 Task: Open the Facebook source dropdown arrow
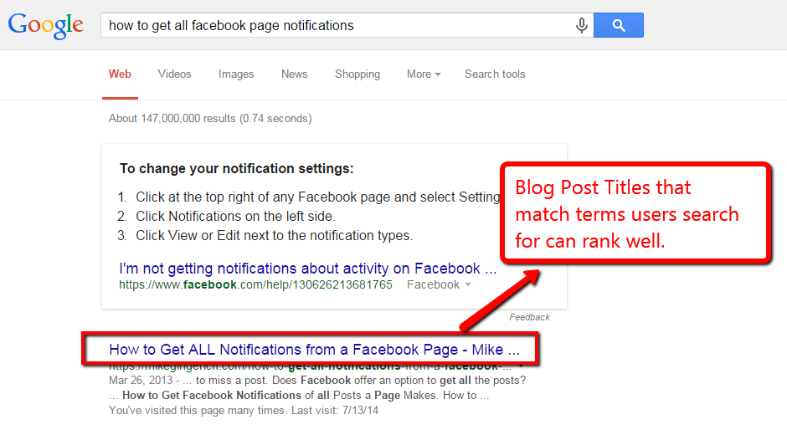click(467, 285)
